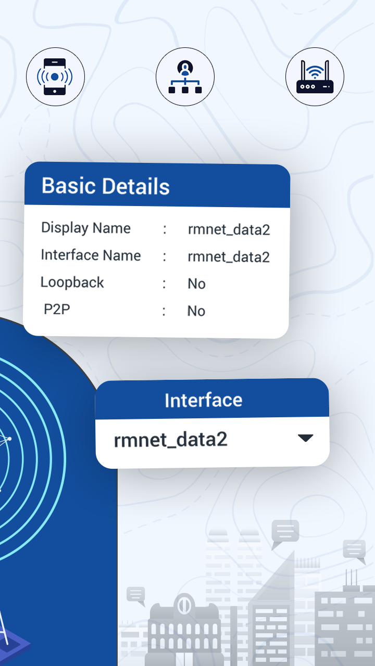Tap the Display Name label
The width and height of the screenshot is (375, 666).
(x=86, y=228)
